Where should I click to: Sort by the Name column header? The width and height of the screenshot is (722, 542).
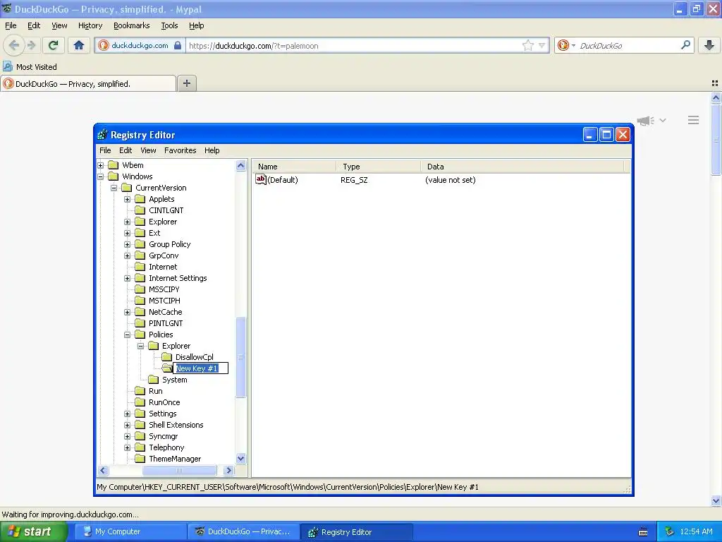click(x=294, y=167)
